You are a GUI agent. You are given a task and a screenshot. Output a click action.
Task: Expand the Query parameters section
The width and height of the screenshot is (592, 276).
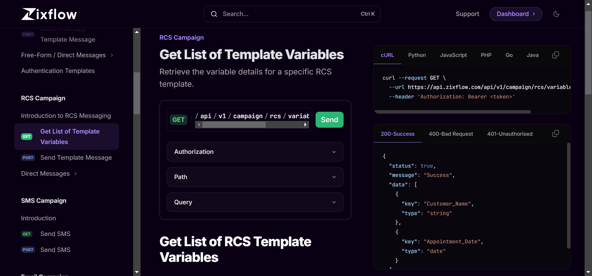point(255,202)
